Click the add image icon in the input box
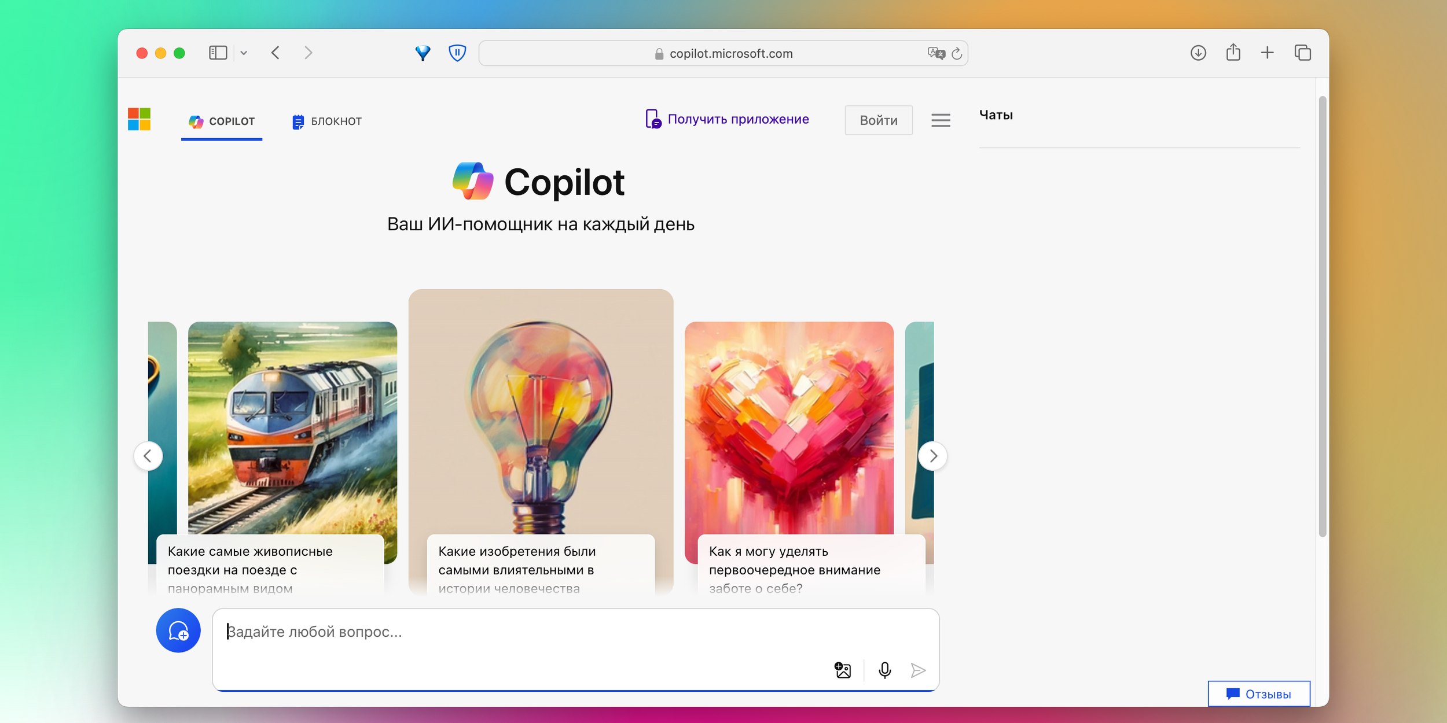 pyautogui.click(x=843, y=670)
